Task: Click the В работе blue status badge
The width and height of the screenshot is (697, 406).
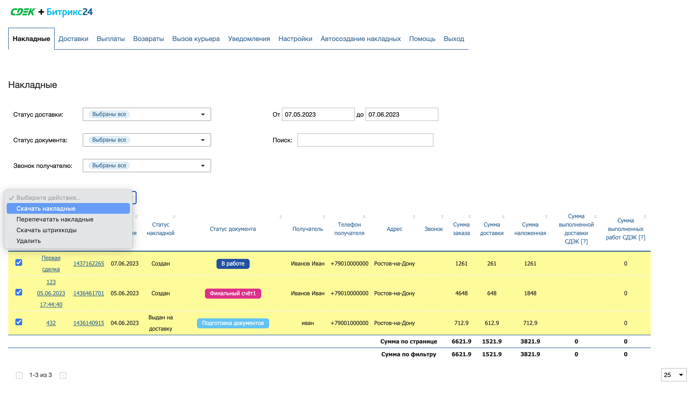Action: (233, 263)
